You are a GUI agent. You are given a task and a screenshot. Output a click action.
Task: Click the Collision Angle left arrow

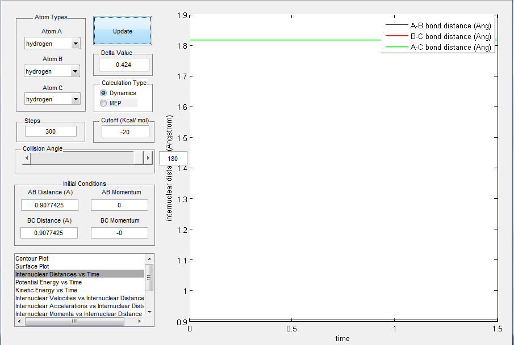click(27, 158)
